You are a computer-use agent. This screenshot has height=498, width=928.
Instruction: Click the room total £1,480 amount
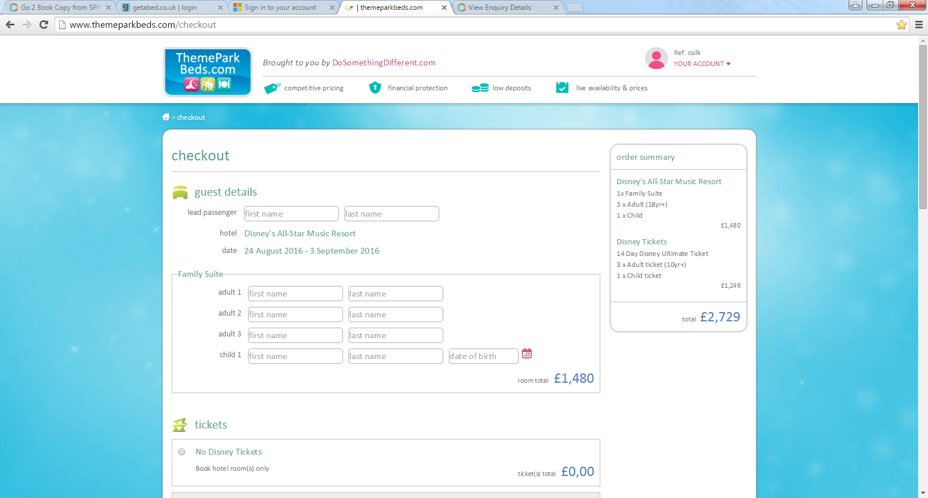click(574, 378)
